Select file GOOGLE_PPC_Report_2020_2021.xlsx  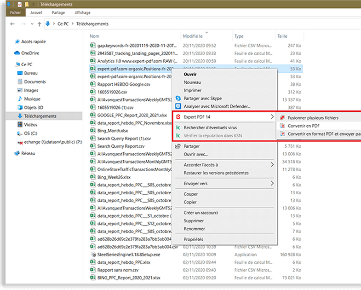tap(132, 115)
